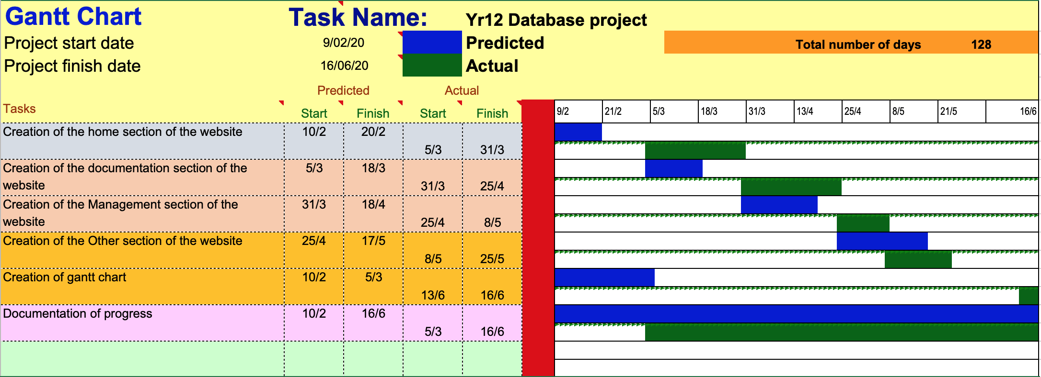Select the Documentation of progress task
Viewport: 1041px width, 377px height.
coord(142,323)
